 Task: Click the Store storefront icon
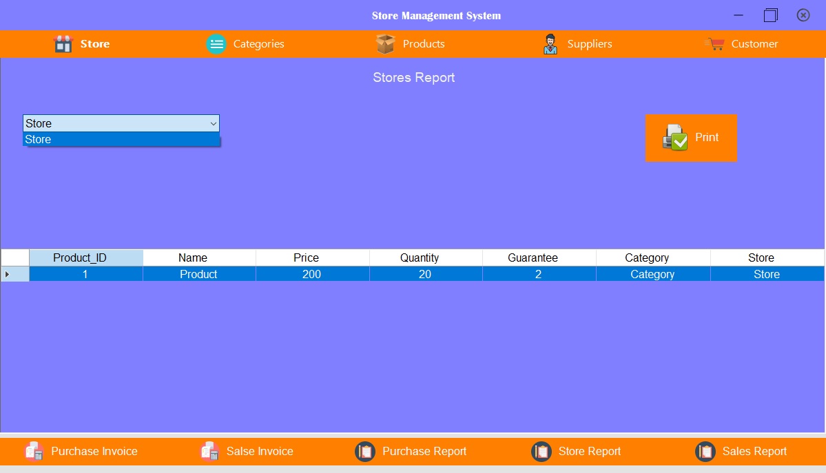pos(63,43)
